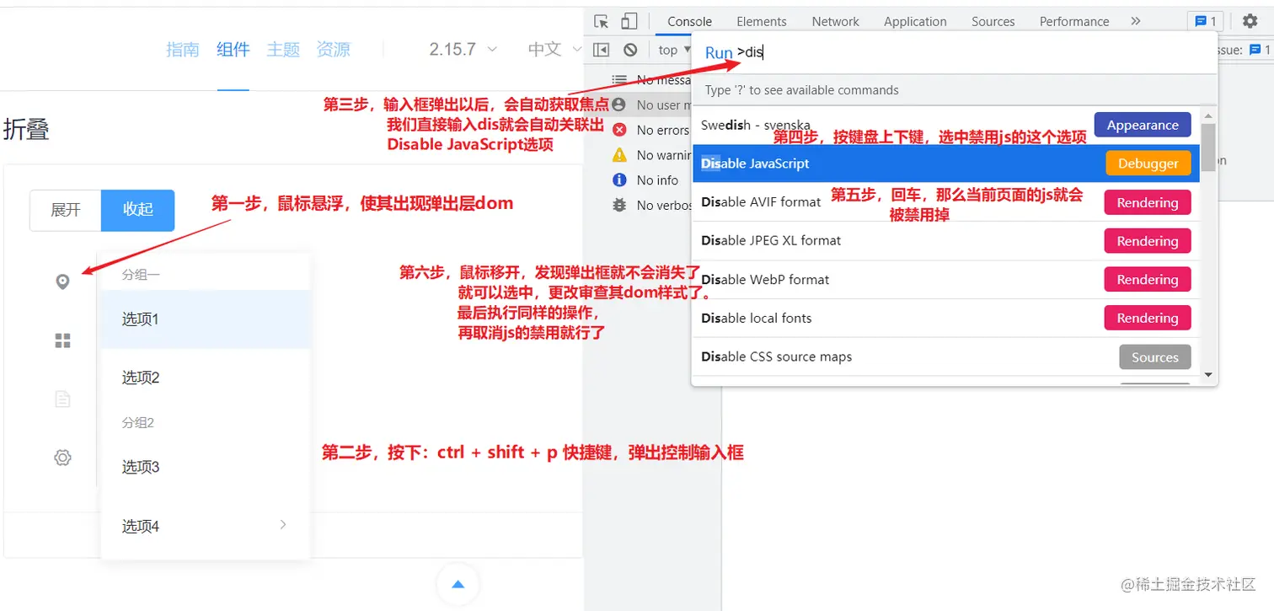Screen dimensions: 1274x611
Task: Click the 展开 button
Action: click(x=66, y=210)
